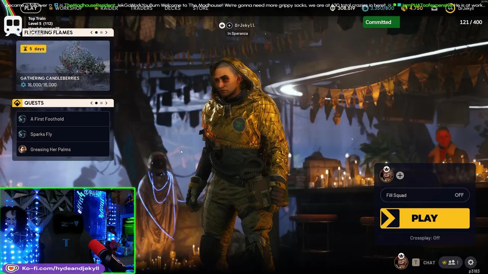This screenshot has width=488, height=274.
Task: Click the candleberry gear icon by 16,000
Action: [x=23, y=85]
